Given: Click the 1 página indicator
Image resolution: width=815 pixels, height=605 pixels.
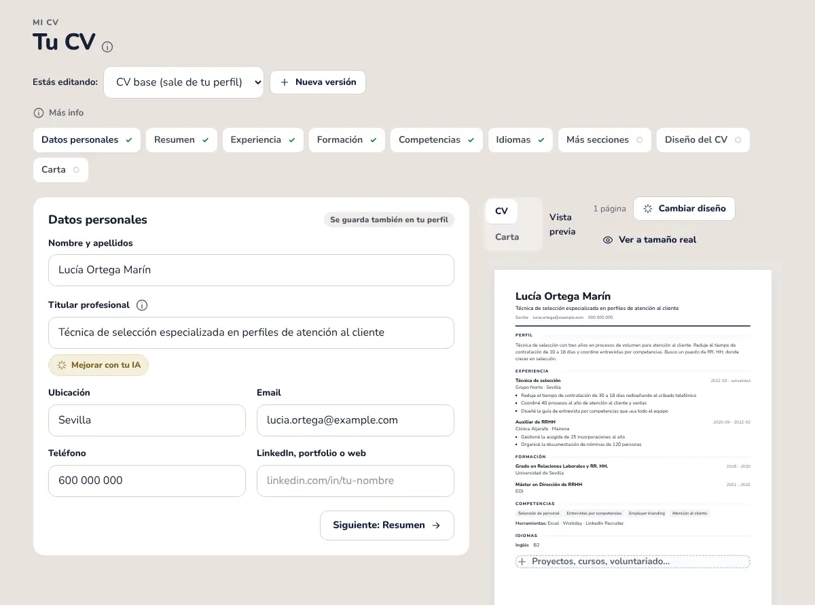Looking at the screenshot, I should click(609, 209).
